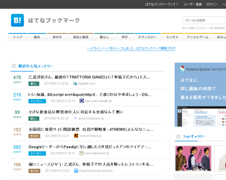Click the togetter.com domain link

87,83
